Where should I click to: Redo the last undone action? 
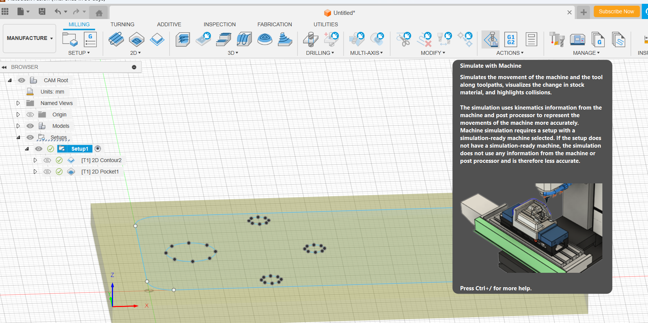76,11
